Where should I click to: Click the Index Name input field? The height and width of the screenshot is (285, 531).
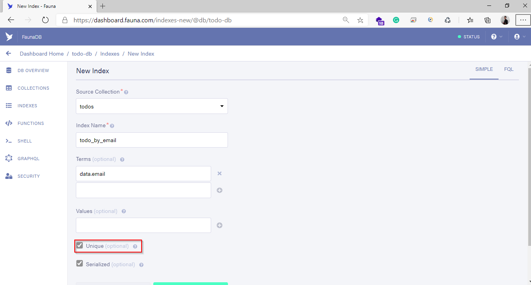152,140
